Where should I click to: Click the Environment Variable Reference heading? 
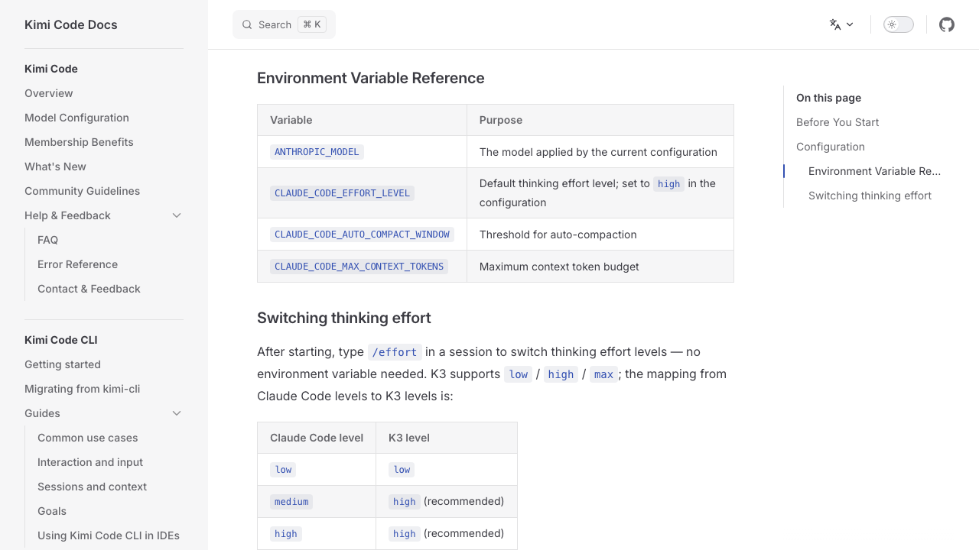pyautogui.click(x=371, y=78)
